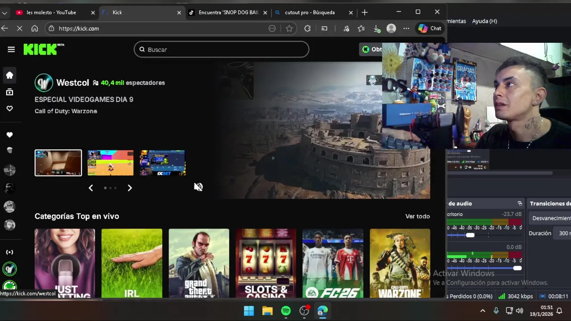This screenshot has width=571, height=321.
Task: Select the second featured stream thumbnail
Action: [x=111, y=163]
